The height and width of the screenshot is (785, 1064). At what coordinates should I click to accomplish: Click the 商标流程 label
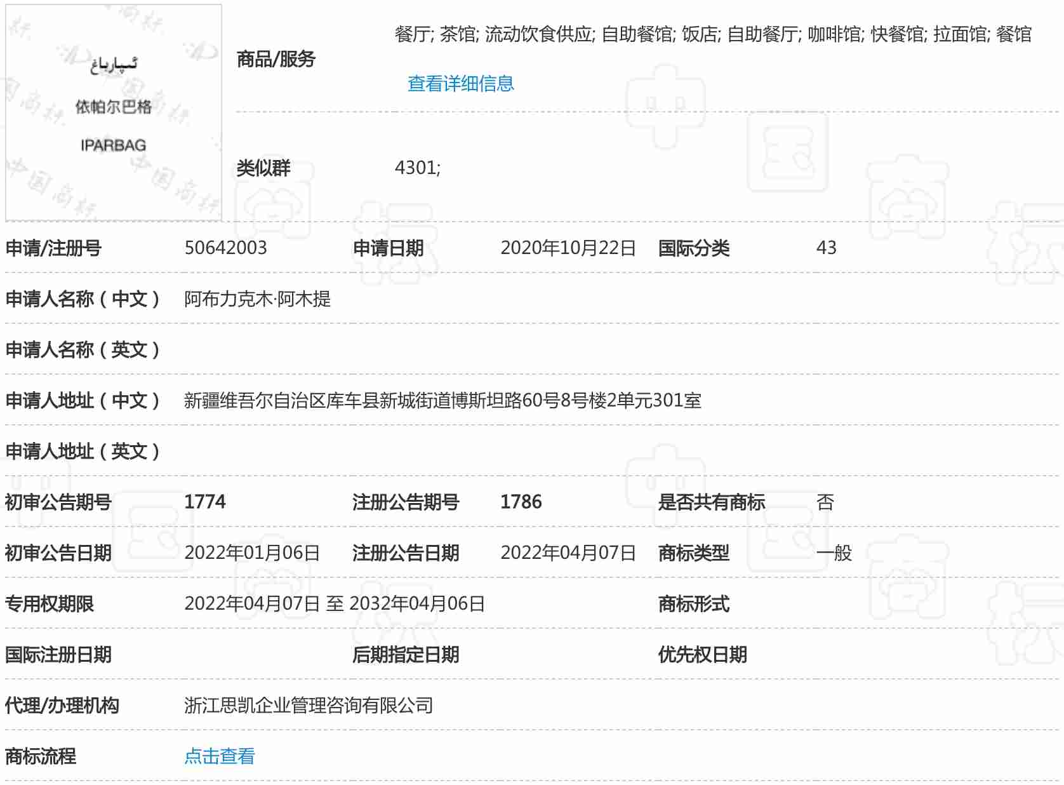41,756
